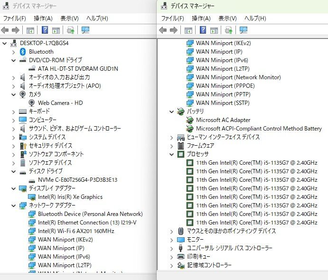Click the Microsoft AC Adapter battery icon

click(190, 120)
